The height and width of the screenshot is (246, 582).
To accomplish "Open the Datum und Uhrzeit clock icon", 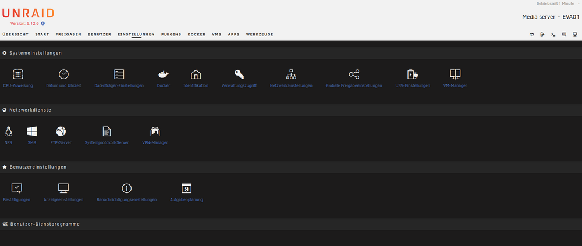I will tap(63, 74).
